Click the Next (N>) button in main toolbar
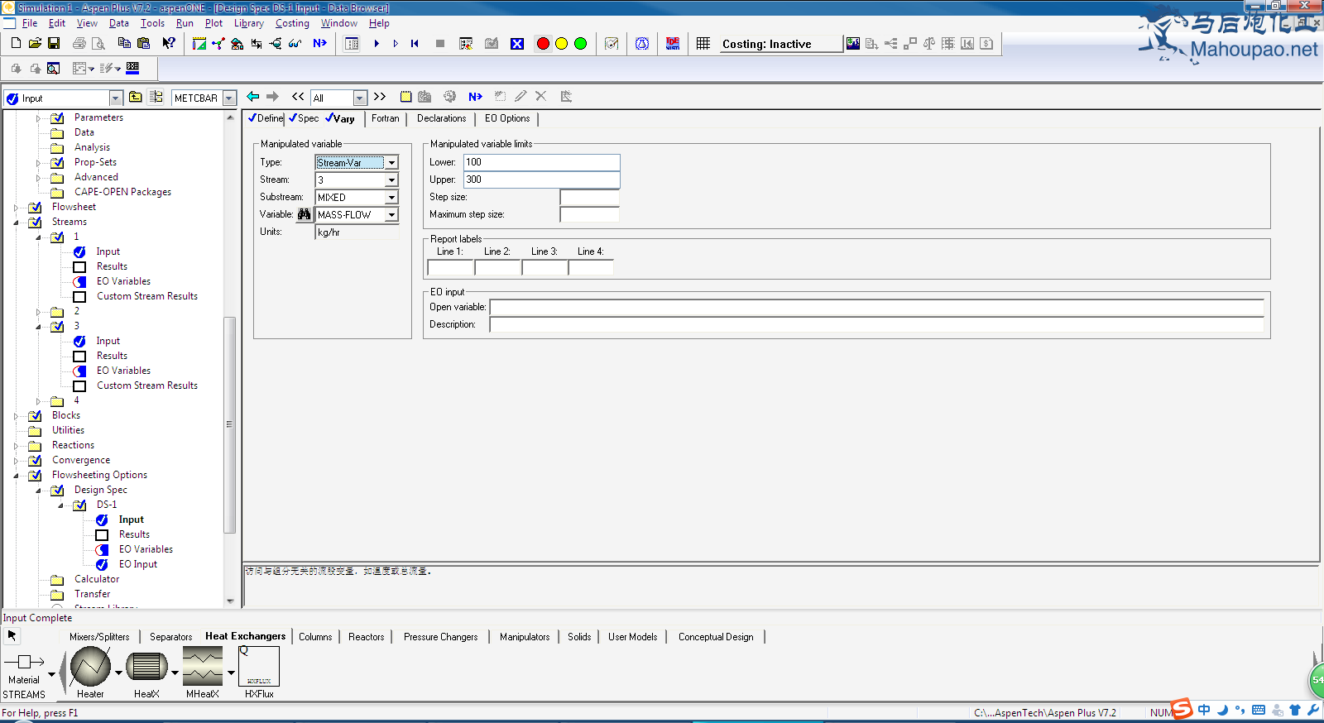Image resolution: width=1324 pixels, height=723 pixels. coord(320,43)
